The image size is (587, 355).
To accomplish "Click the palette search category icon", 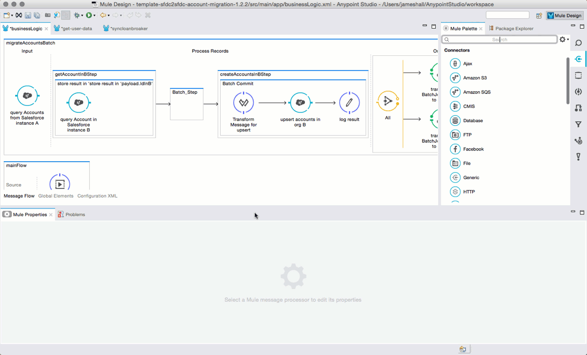I will 578,43.
